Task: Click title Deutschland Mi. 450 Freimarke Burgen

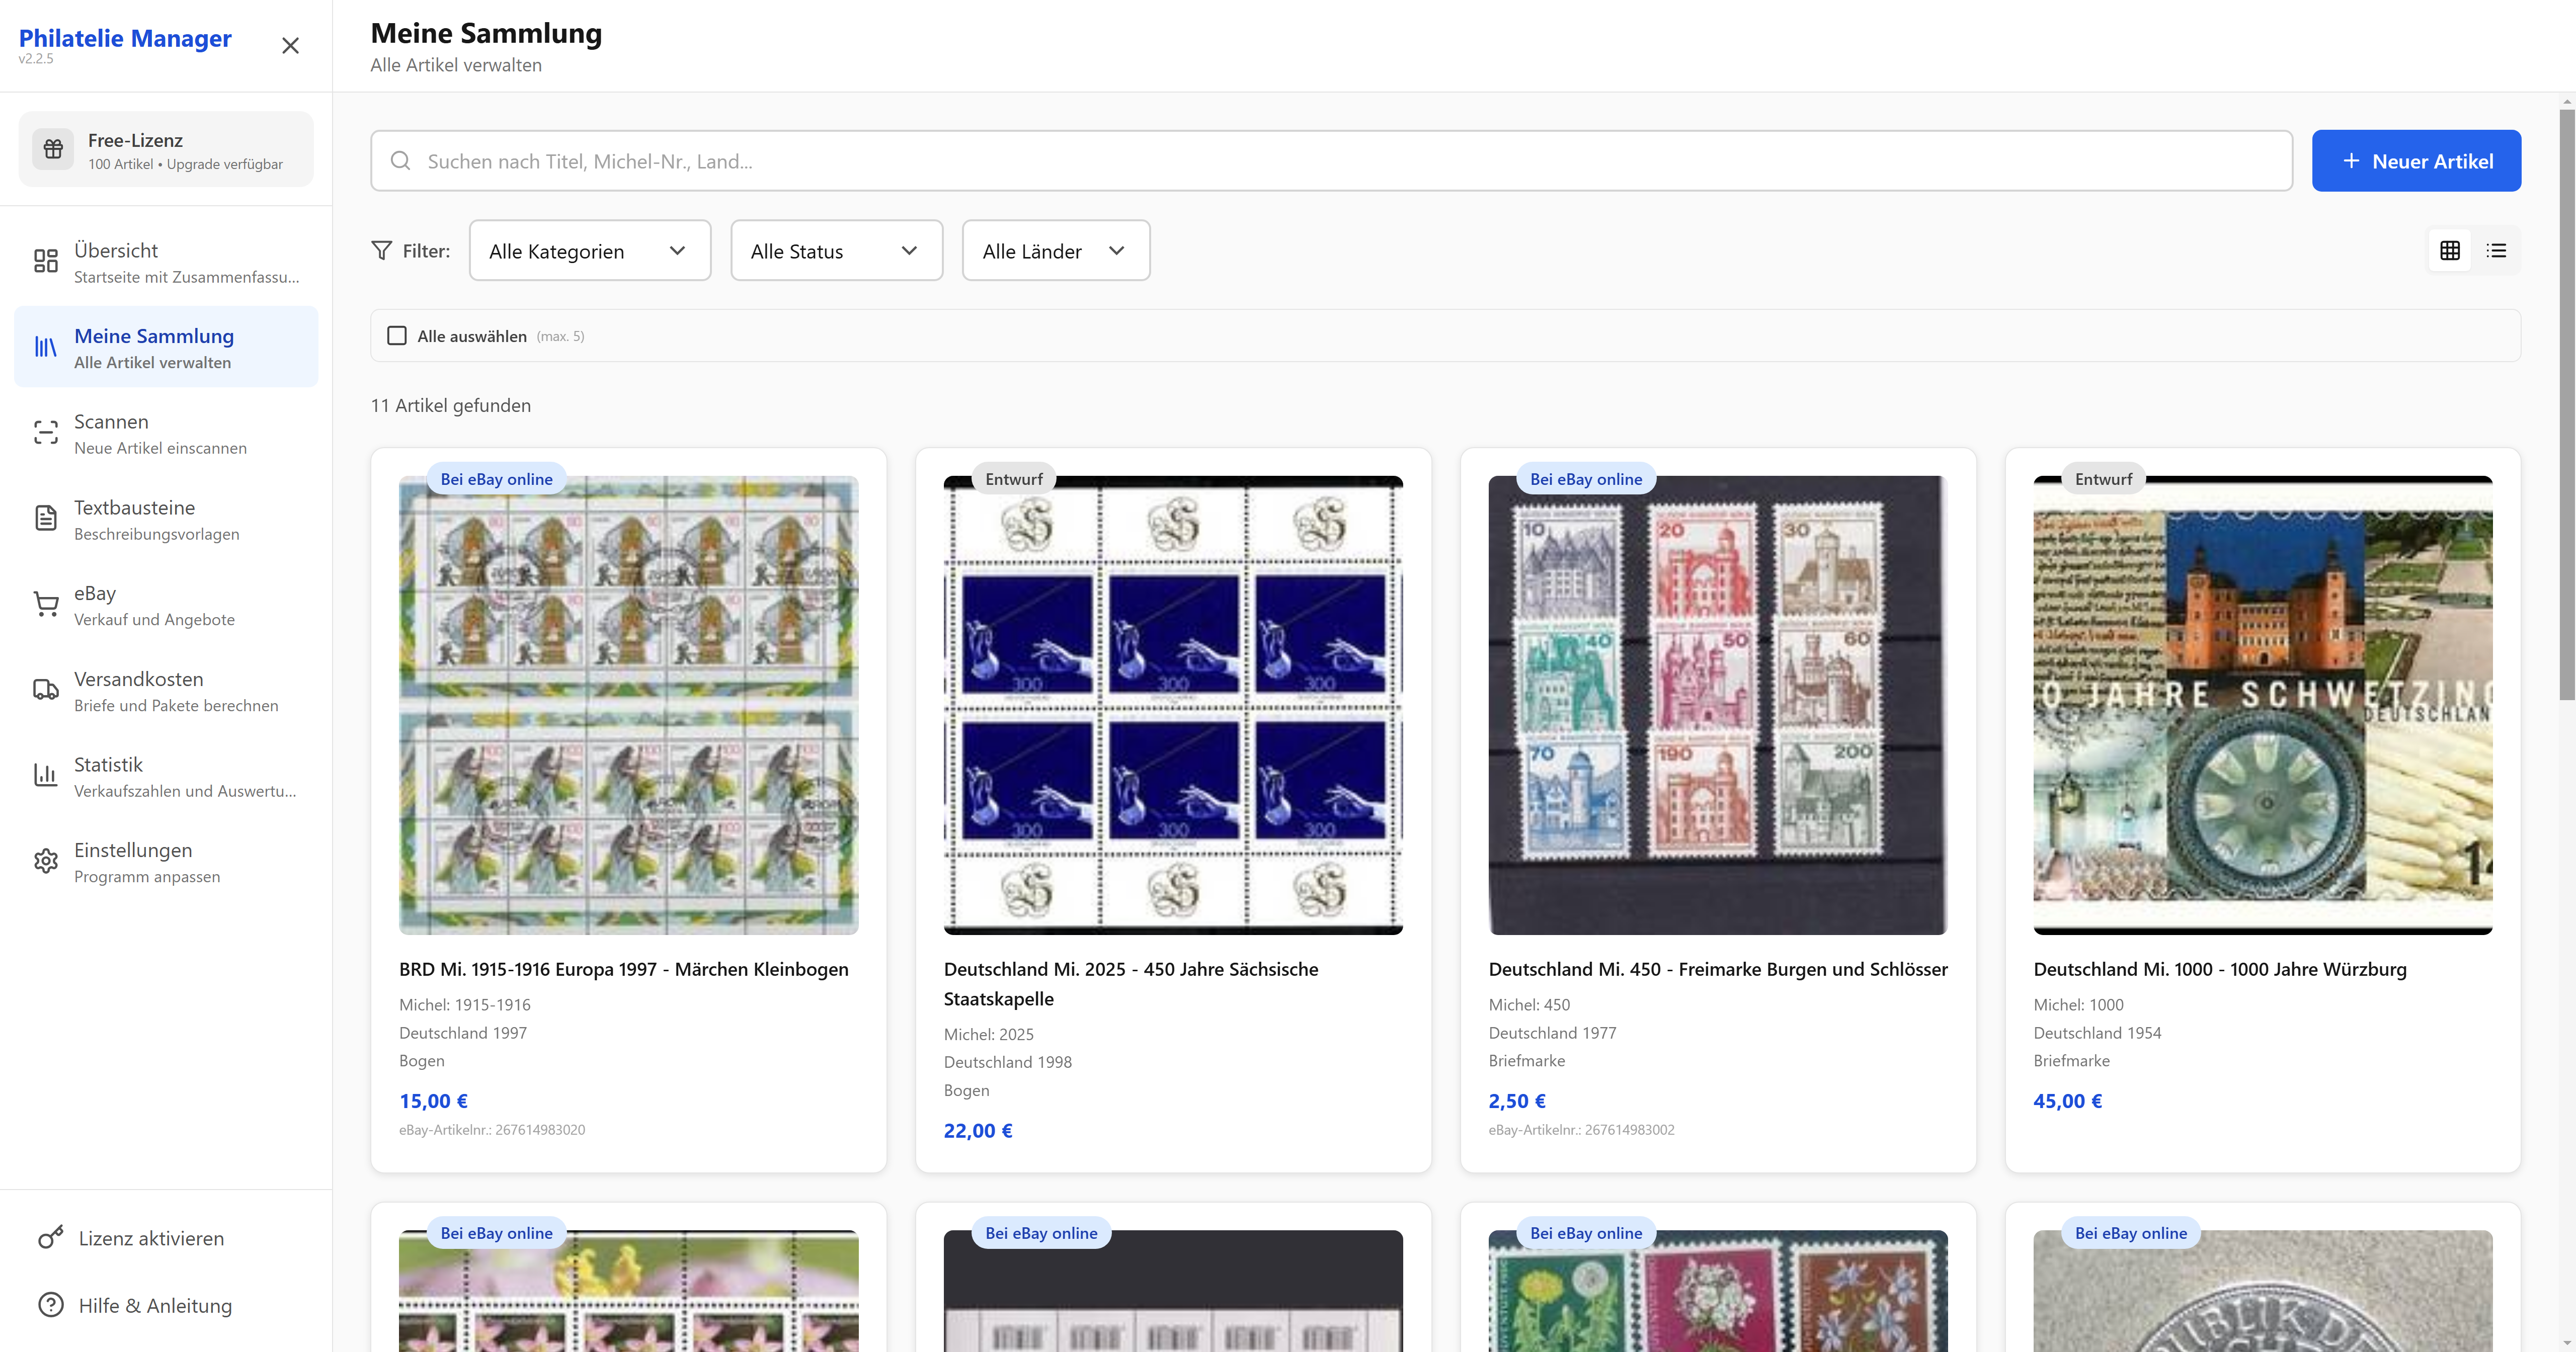Action: pos(1718,969)
